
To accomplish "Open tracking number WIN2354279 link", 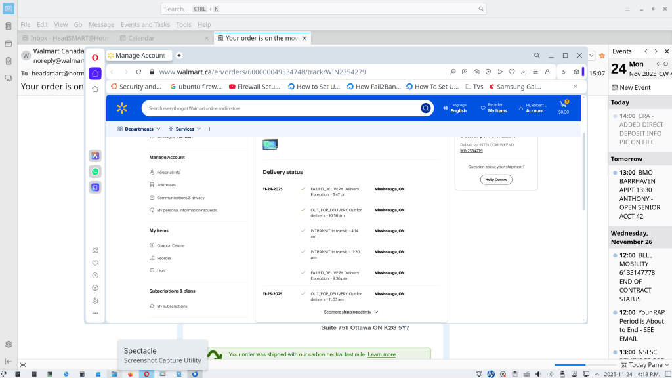I will 471,151.
